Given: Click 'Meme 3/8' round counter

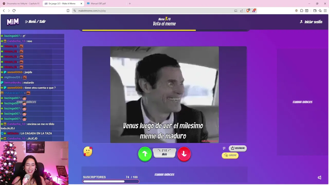Looking at the screenshot, I should click(164, 19).
